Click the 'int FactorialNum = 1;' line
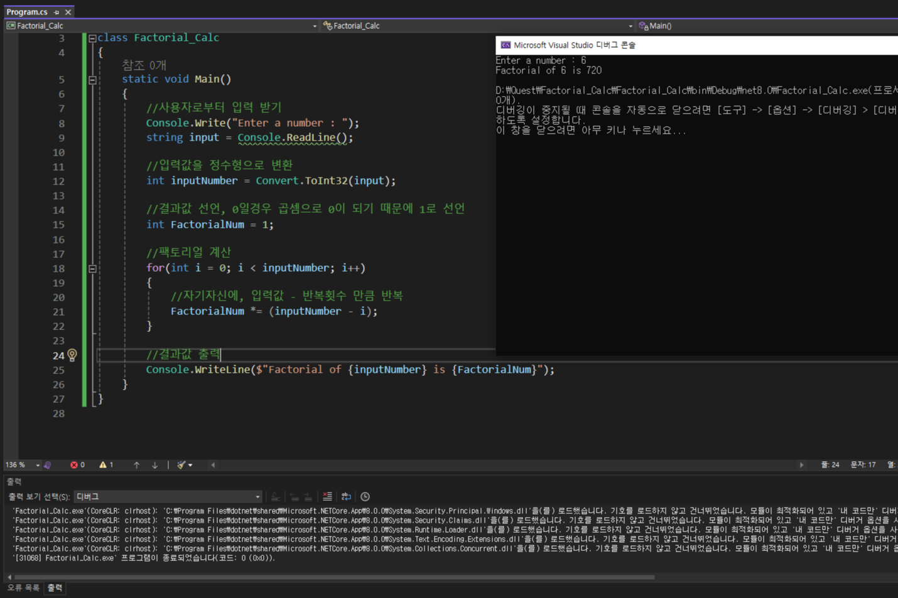The height and width of the screenshot is (598, 898). click(x=210, y=225)
